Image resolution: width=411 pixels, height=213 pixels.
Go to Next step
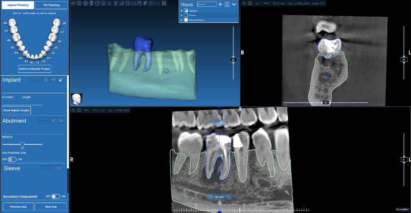pyautogui.click(x=51, y=207)
